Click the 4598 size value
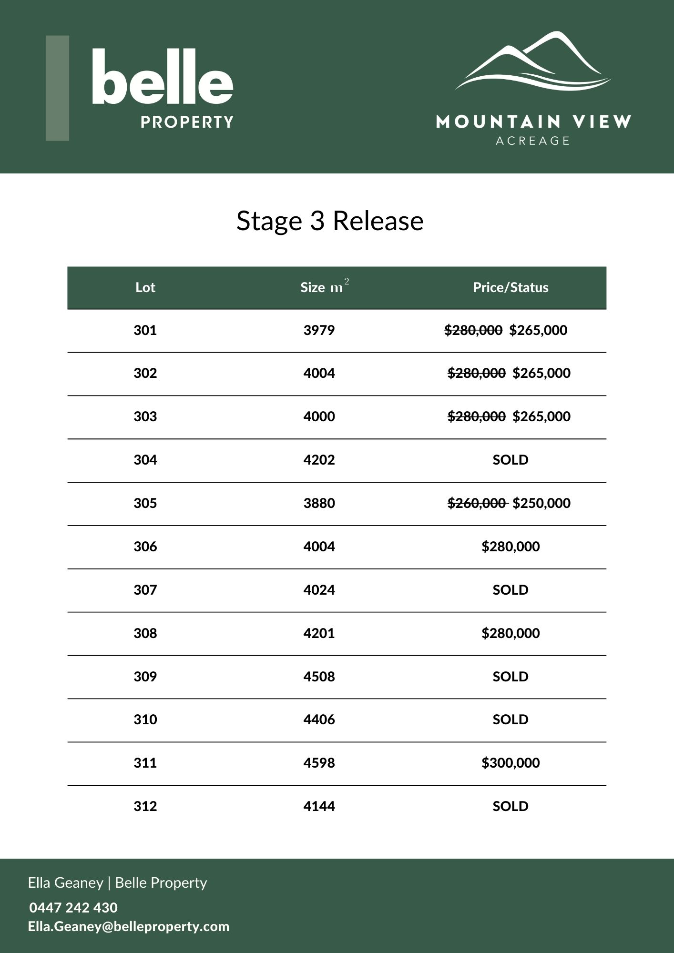The width and height of the screenshot is (674, 953). [x=319, y=763]
